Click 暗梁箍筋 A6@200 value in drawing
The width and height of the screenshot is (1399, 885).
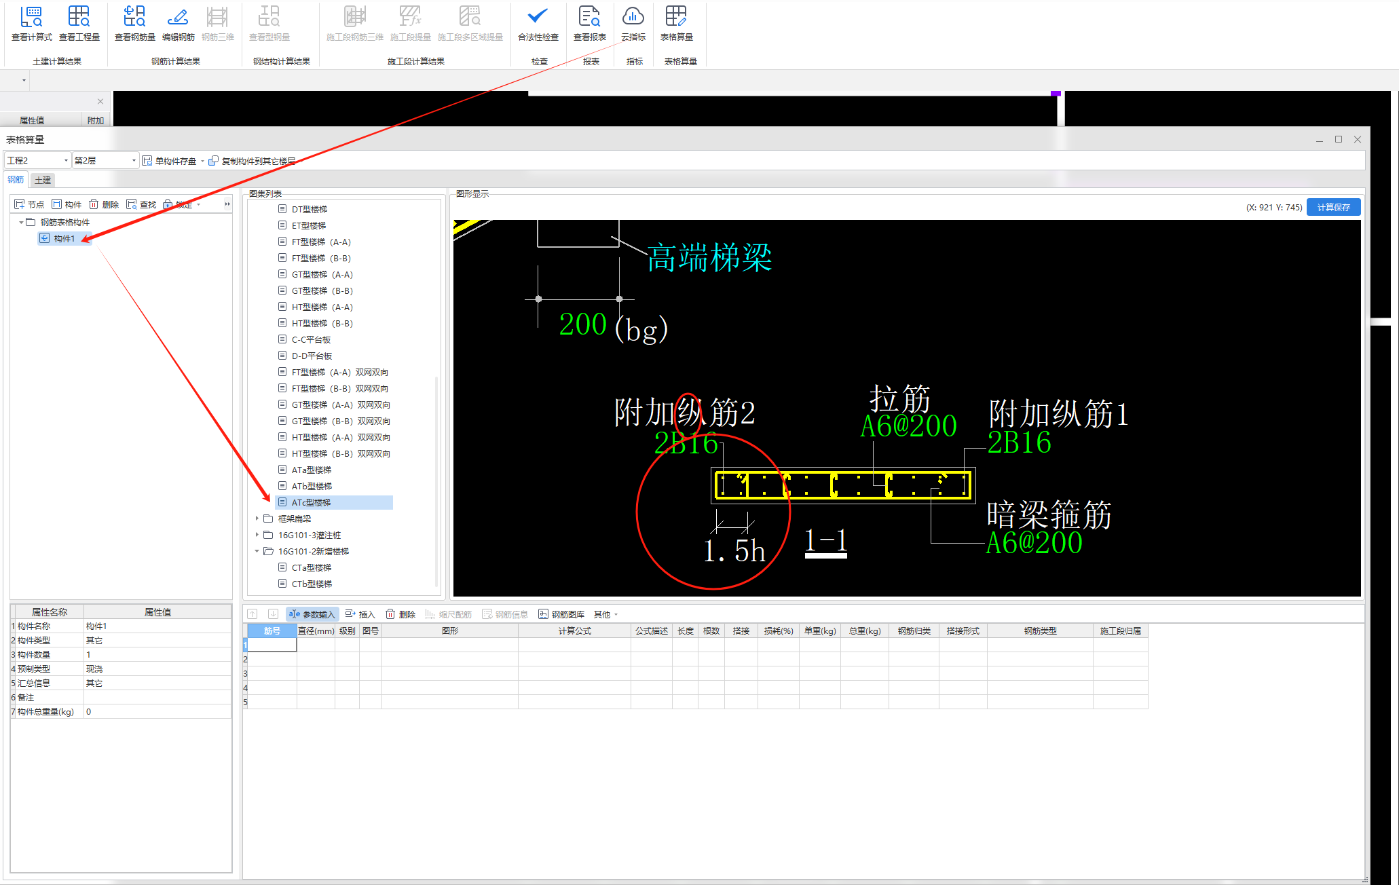pos(1034,543)
